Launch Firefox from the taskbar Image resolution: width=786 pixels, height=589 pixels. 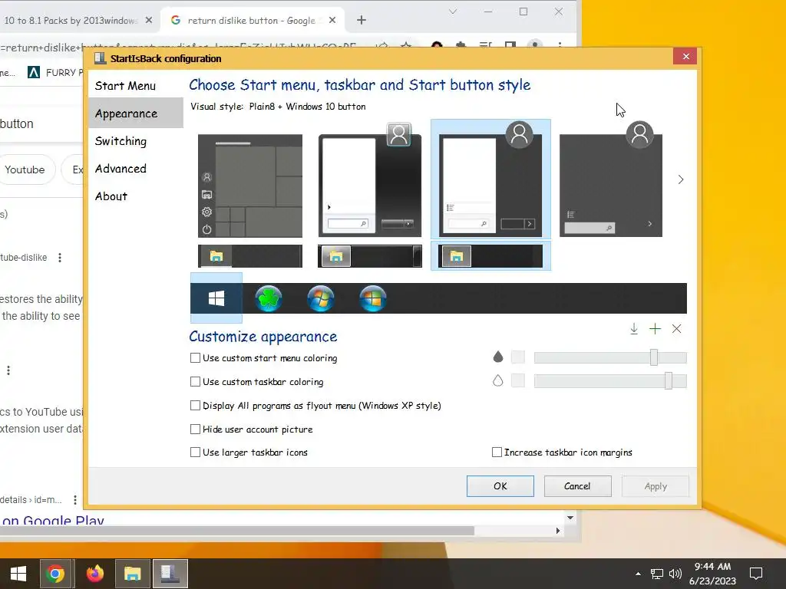click(94, 574)
